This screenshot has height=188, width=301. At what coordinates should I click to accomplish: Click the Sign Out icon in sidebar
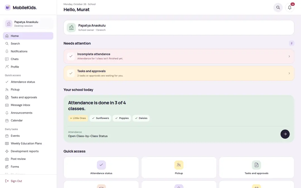[x=7, y=181]
